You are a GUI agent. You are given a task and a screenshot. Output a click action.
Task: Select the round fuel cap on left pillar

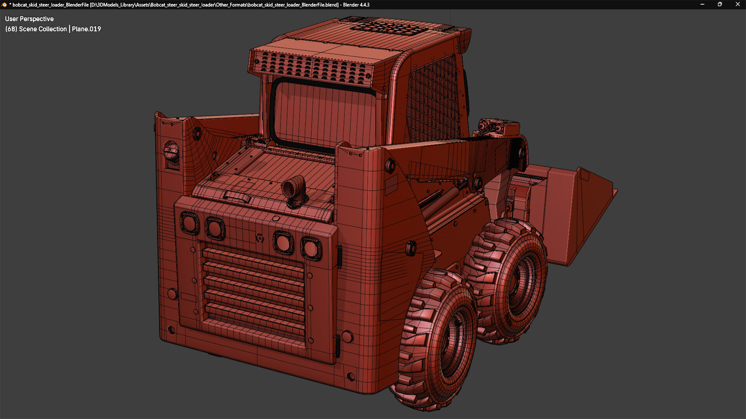[x=171, y=151]
